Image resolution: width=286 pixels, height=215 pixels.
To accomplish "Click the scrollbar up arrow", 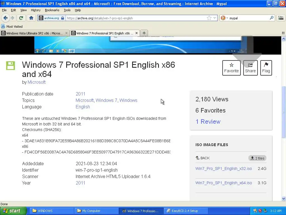I will [x=283, y=39].
